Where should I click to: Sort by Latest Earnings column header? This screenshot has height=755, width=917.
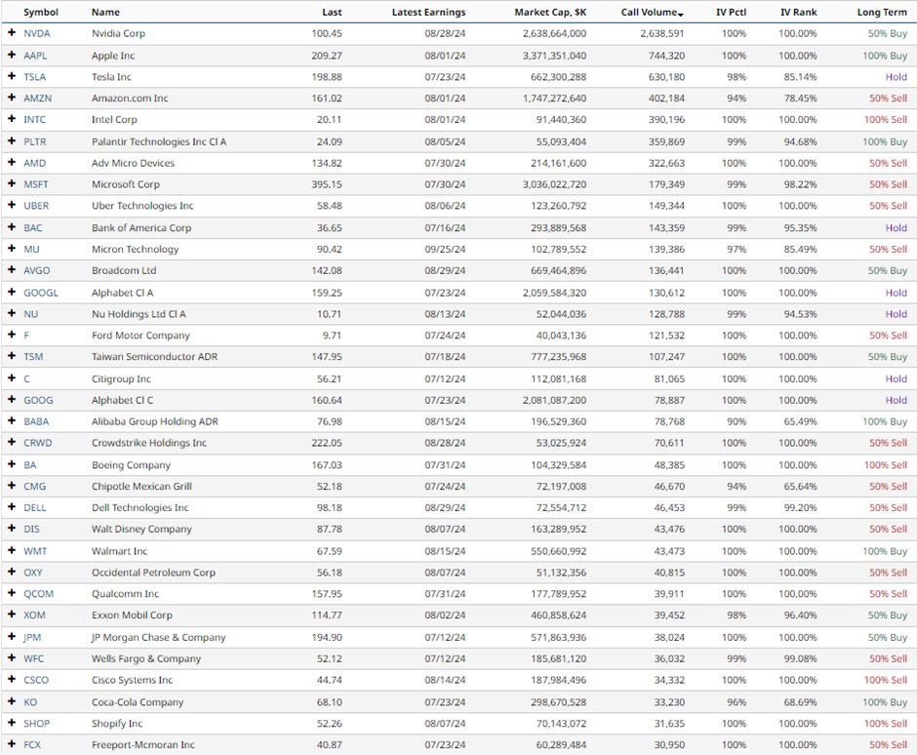point(428,12)
